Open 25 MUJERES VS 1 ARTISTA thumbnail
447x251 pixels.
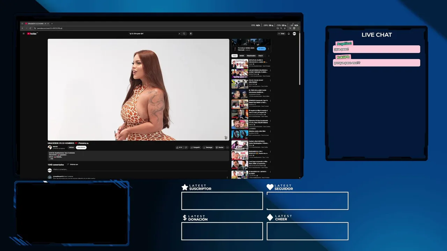point(240,175)
